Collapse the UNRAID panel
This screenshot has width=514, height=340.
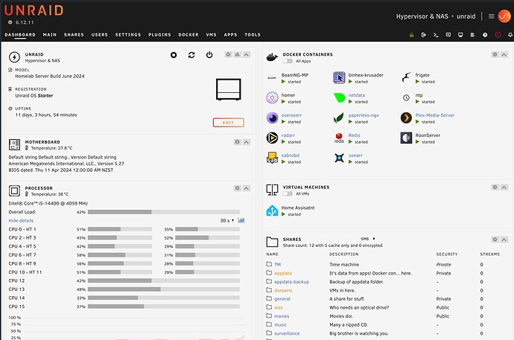247,54
